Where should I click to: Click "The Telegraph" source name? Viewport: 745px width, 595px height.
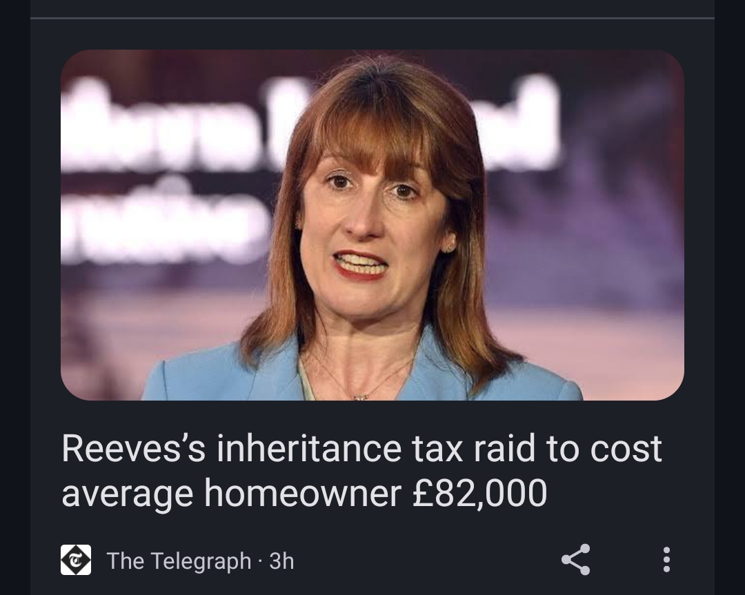(x=179, y=561)
